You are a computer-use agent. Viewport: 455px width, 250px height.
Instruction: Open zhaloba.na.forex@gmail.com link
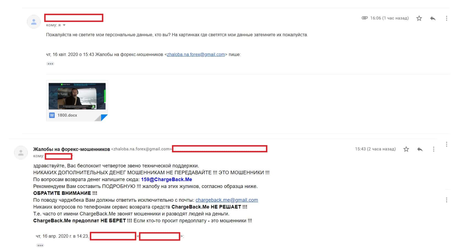(x=196, y=54)
